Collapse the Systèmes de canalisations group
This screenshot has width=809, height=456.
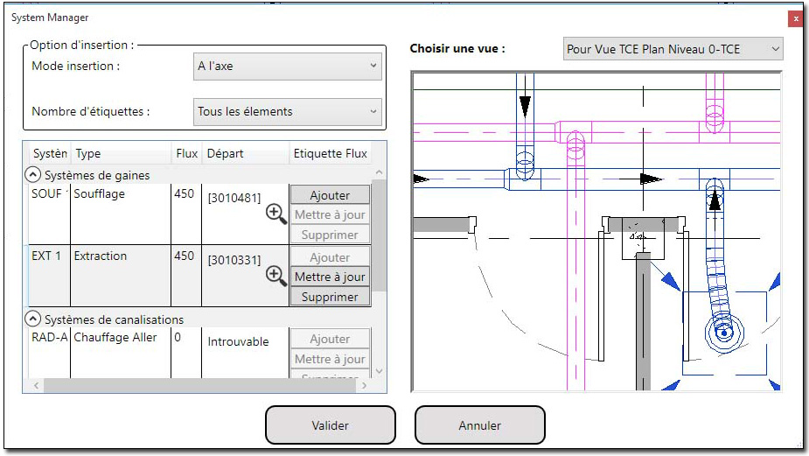tap(33, 319)
